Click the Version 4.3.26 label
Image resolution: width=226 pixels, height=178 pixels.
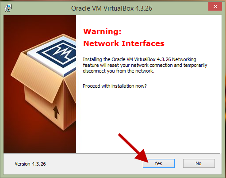(x=30, y=164)
